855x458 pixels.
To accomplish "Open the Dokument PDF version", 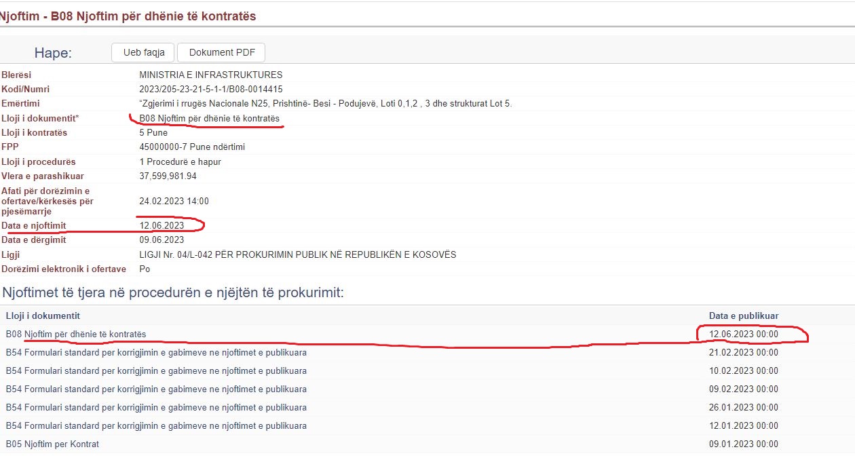I will click(x=221, y=53).
